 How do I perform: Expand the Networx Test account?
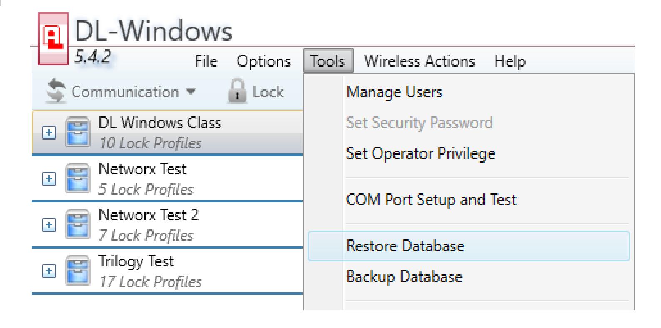click(x=49, y=179)
